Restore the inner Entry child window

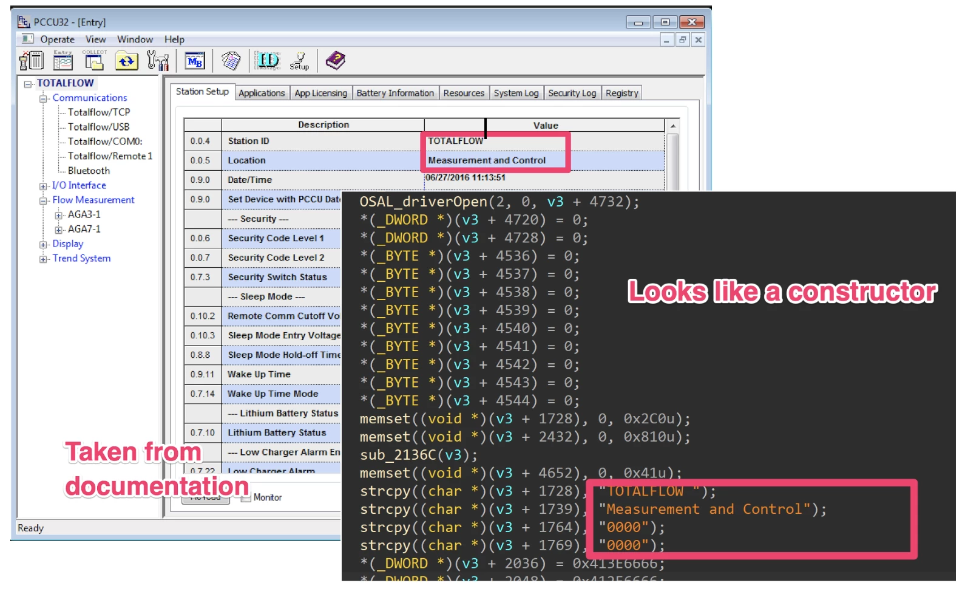coord(682,40)
